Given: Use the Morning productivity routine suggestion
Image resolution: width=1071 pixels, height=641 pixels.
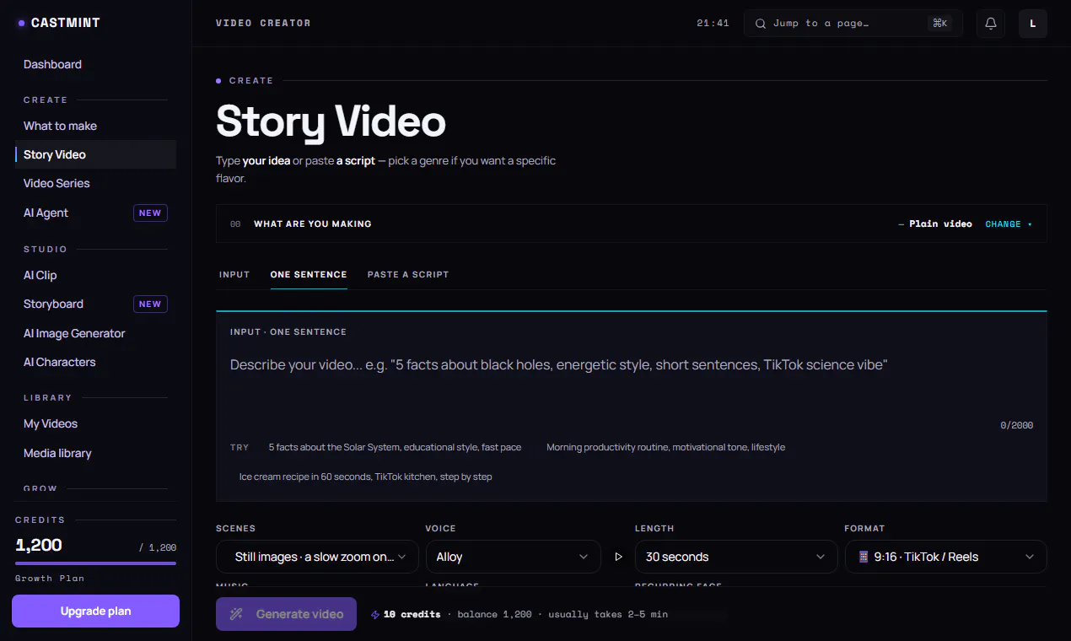Looking at the screenshot, I should point(665,448).
